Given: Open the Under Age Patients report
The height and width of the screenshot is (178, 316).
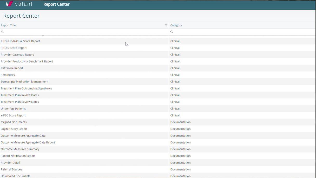Looking at the screenshot, I should [x=13, y=108].
